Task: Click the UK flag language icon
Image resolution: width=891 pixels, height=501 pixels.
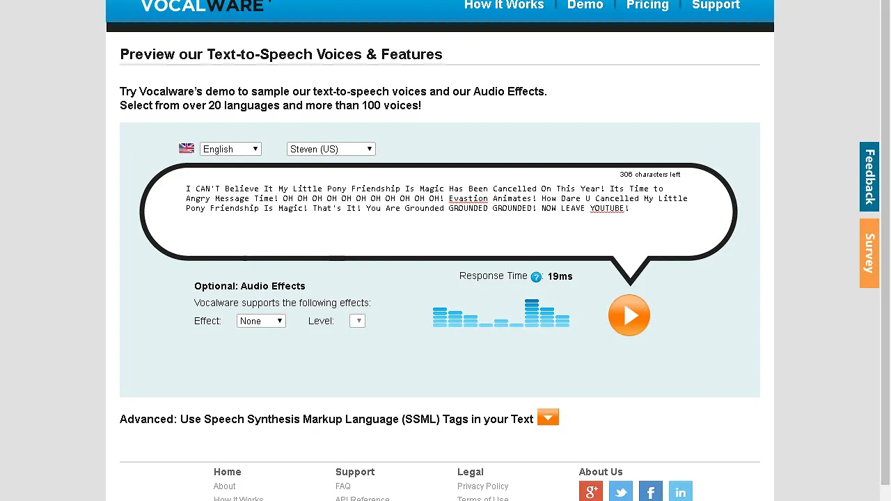Action: click(187, 148)
